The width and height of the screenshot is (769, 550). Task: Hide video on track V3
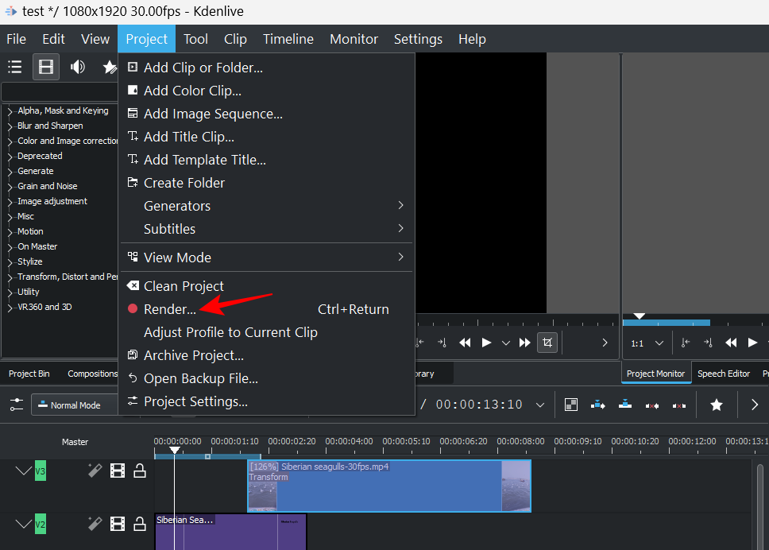pyautogui.click(x=118, y=471)
